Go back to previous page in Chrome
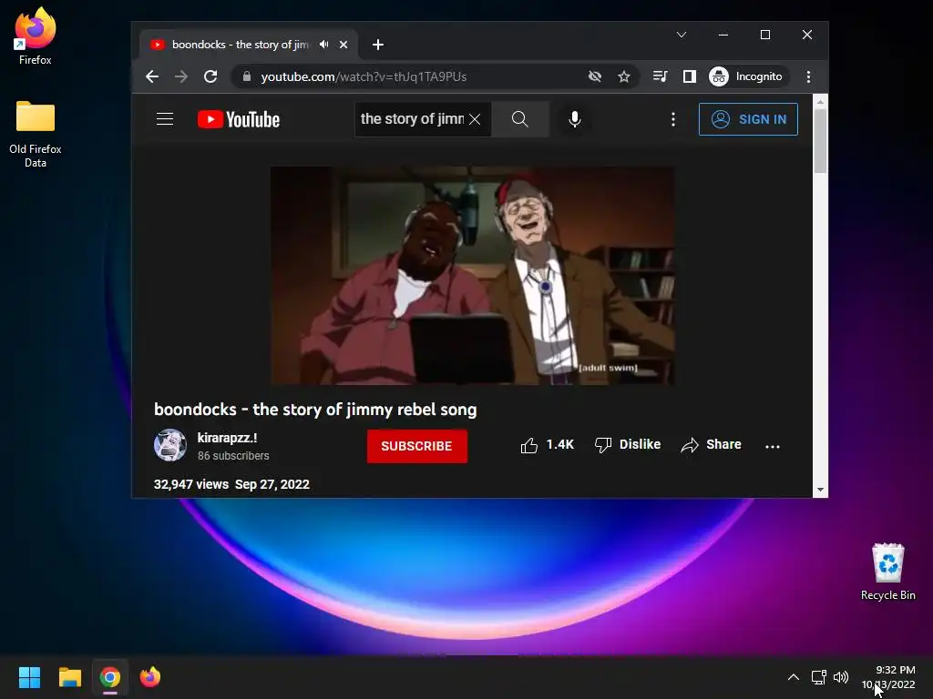 152,76
